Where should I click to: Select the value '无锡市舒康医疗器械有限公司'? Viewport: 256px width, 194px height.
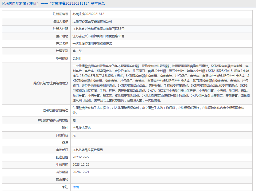92,22
